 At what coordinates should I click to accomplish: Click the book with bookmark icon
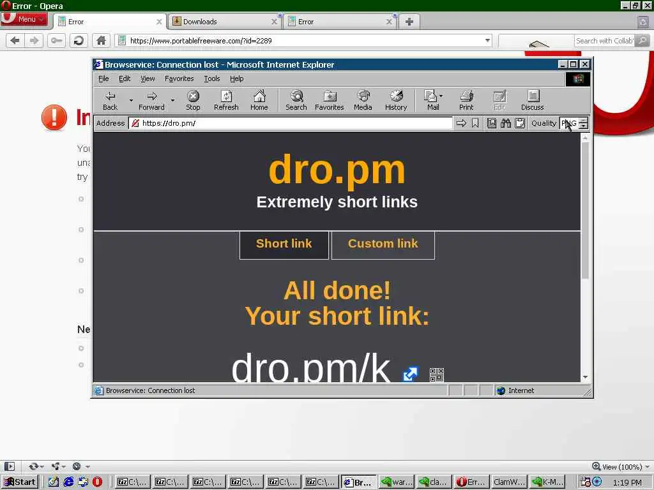click(x=492, y=123)
